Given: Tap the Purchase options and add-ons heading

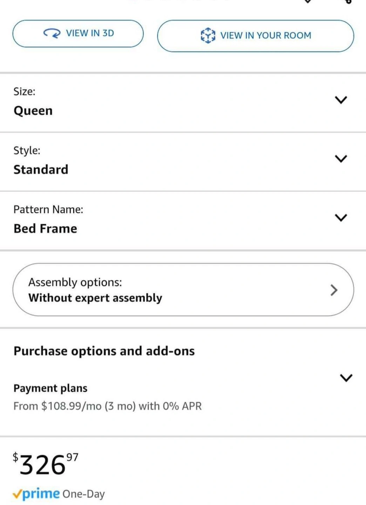Looking at the screenshot, I should click(104, 351).
